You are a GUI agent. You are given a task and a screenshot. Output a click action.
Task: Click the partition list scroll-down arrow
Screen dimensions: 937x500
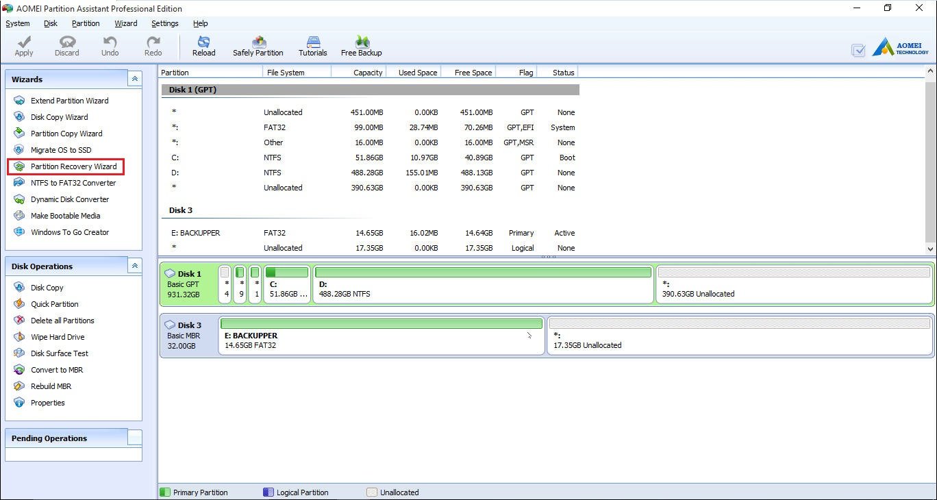pos(930,249)
